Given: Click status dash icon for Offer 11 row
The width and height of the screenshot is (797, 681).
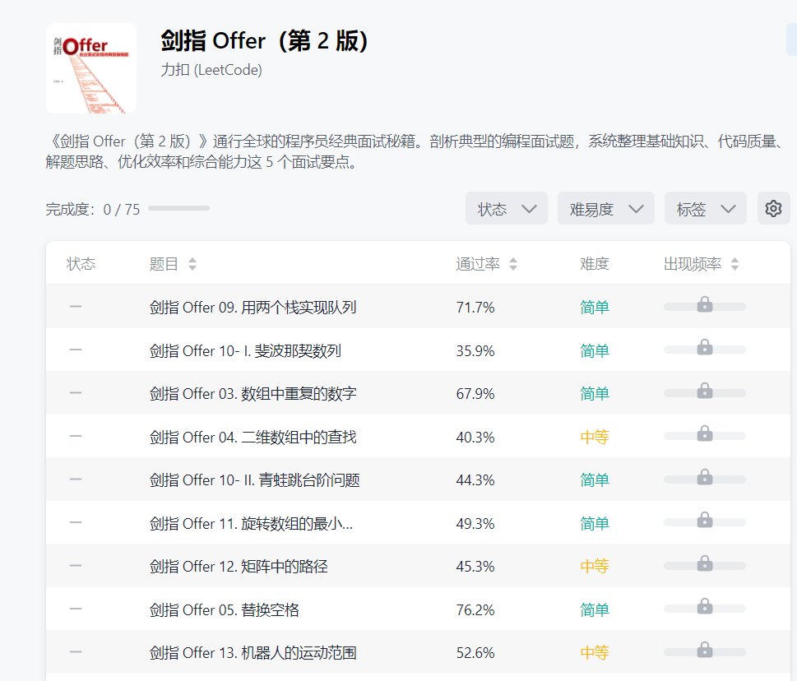Looking at the screenshot, I should click(76, 522).
